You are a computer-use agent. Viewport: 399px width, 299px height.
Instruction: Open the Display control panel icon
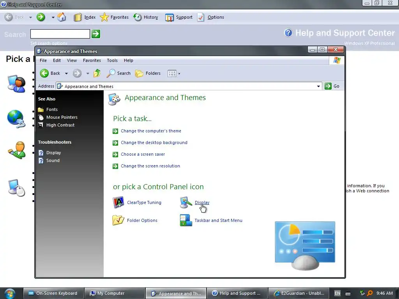click(195, 202)
